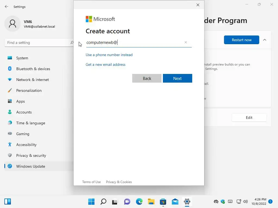Viewport: 278px width, 208px height.
Task: Open the Widgets panel from the taskbar
Action: pyautogui.click(x=8, y=201)
